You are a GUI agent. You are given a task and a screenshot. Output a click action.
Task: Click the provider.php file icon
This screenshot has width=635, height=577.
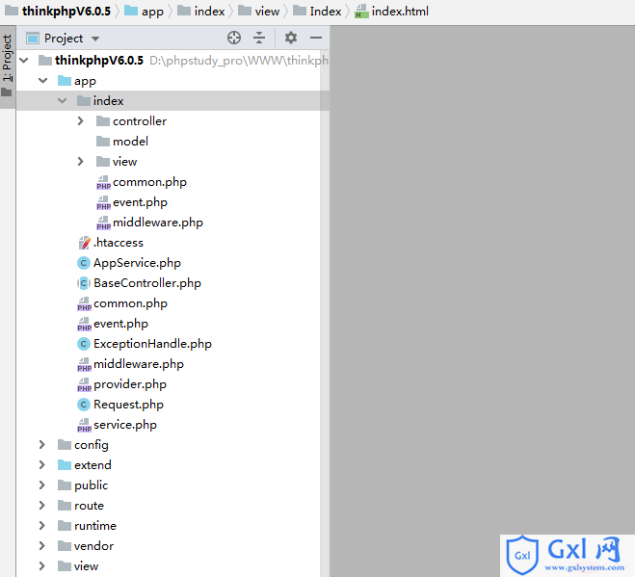84,384
